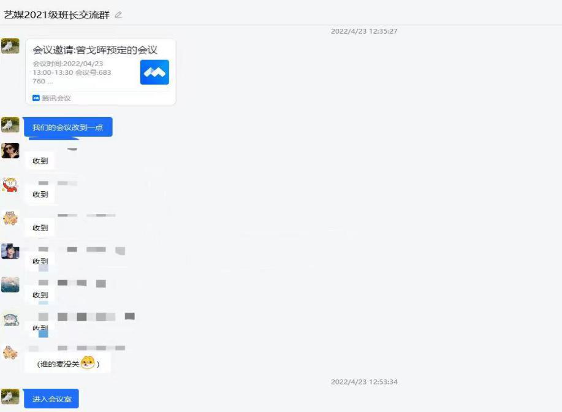Click the tiger emoji in the mic message
This screenshot has height=412, width=562.
(x=88, y=363)
